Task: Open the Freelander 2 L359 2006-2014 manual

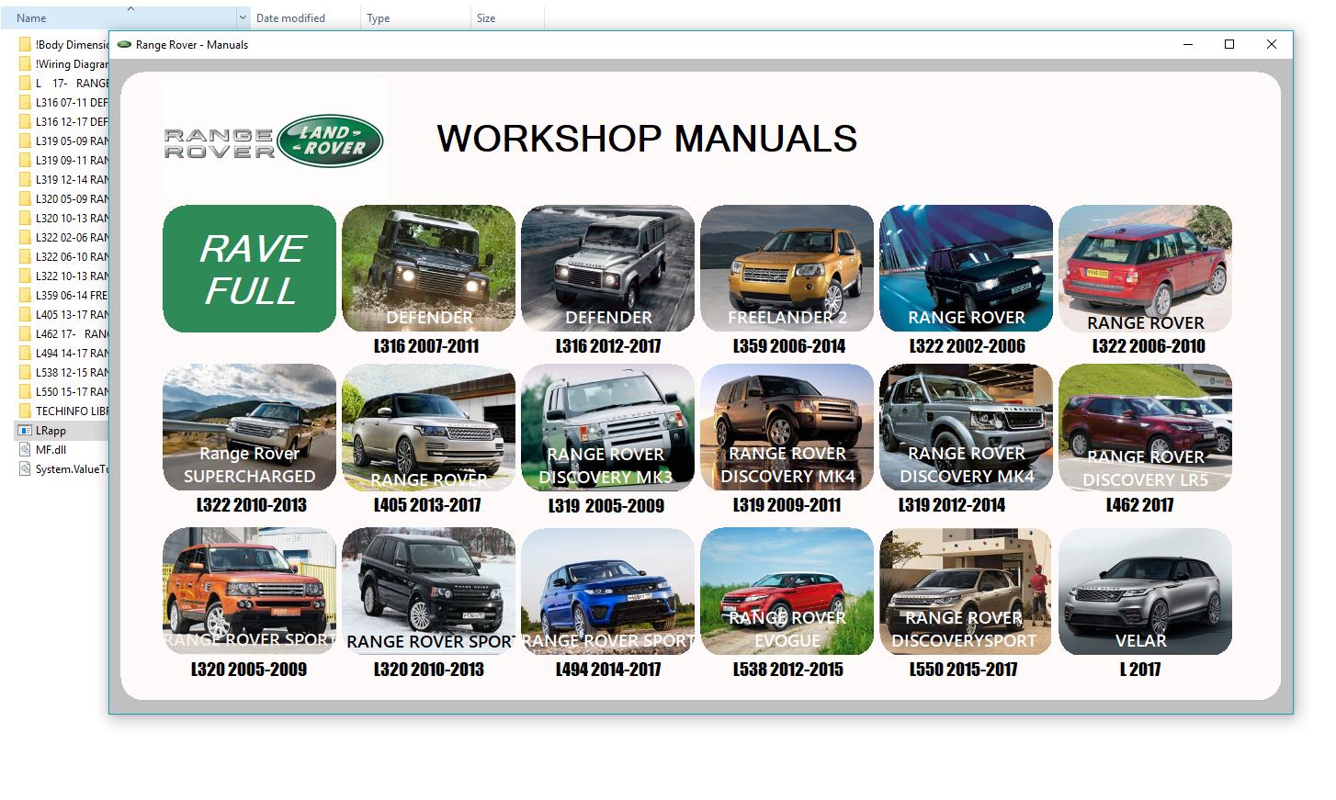Action: pyautogui.click(x=787, y=268)
